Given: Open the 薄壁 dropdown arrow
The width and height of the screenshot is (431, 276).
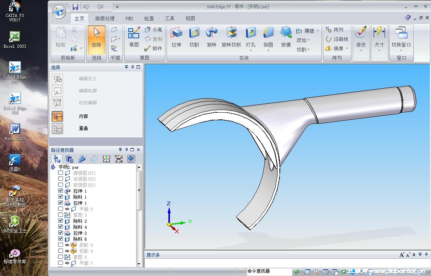Looking at the screenshot, I should (318, 31).
